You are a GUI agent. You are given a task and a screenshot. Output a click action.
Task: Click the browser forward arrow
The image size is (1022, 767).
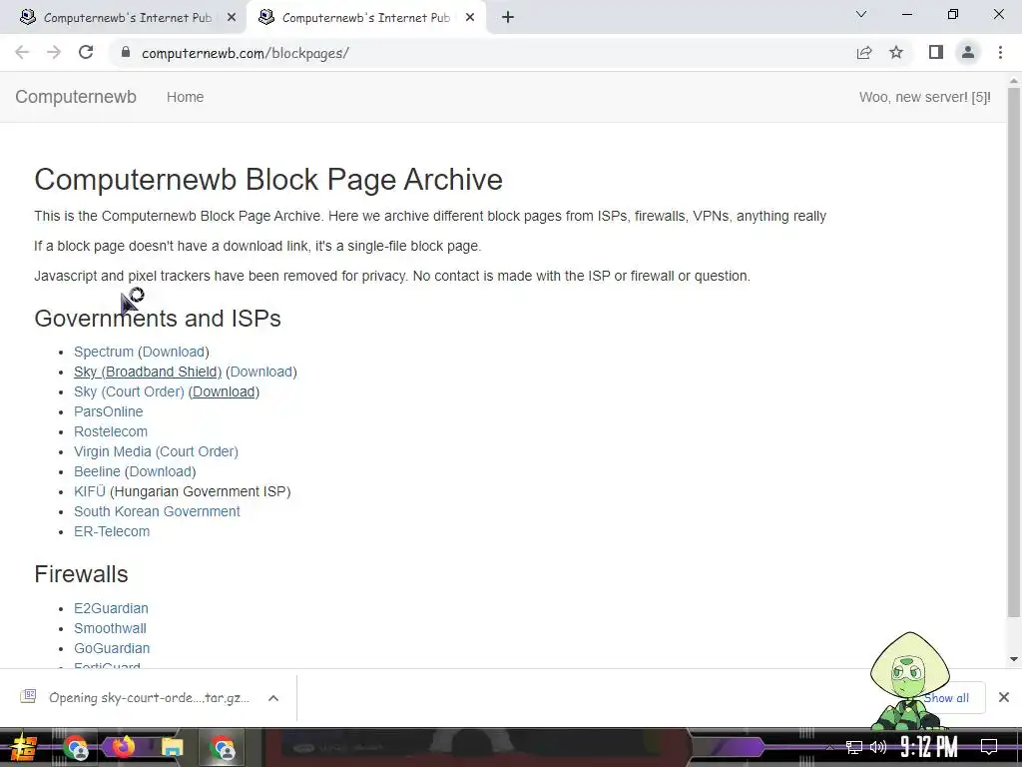click(x=54, y=53)
